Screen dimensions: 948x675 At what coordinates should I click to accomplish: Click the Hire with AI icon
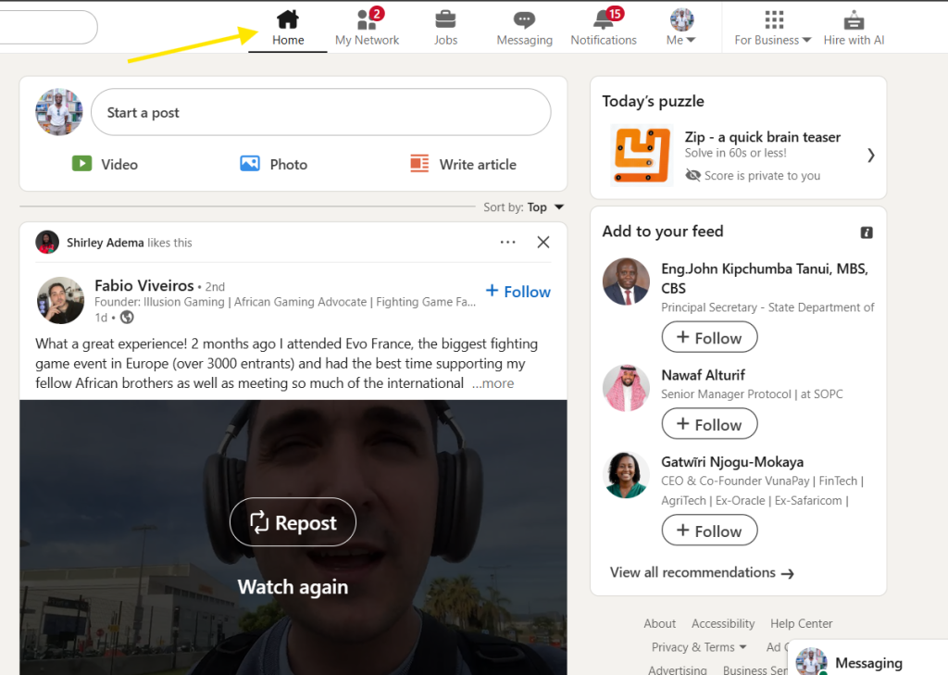[854, 20]
